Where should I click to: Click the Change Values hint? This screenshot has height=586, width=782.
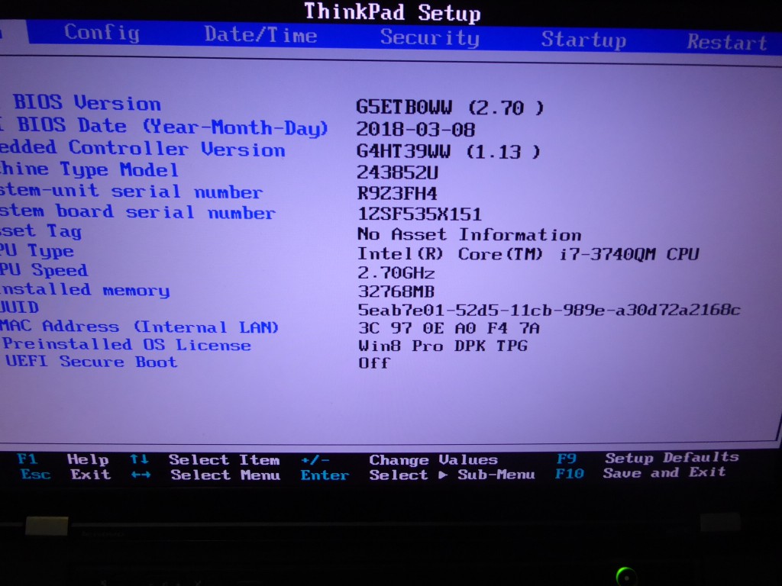tap(434, 459)
